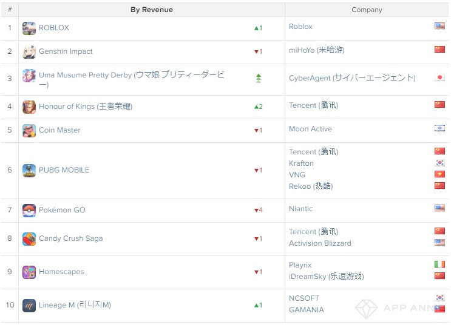The height and width of the screenshot is (325, 451).
Task: Click the Tencent link in the Candy Crush Saga row
Action: [313, 232]
